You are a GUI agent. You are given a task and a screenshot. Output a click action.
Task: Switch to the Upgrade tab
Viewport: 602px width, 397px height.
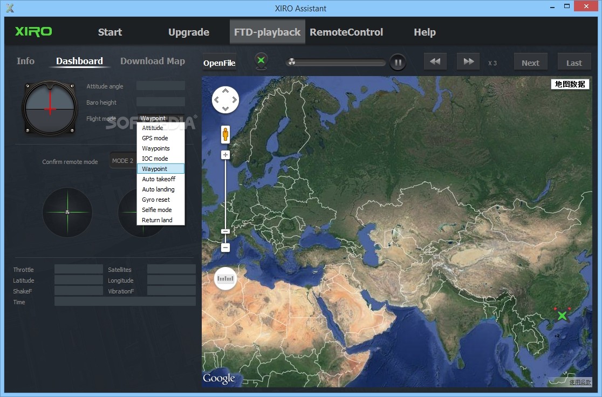click(188, 32)
